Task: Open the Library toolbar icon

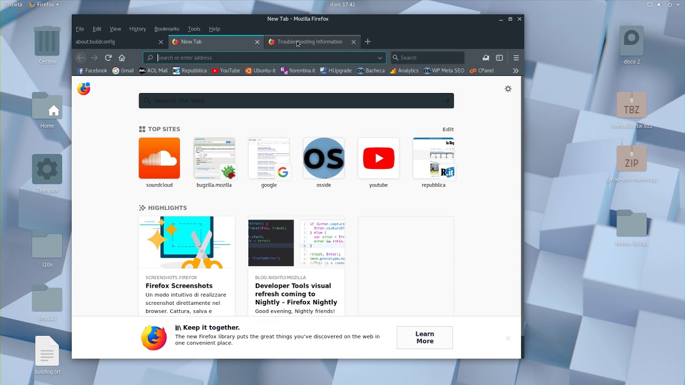Action: coord(486,58)
